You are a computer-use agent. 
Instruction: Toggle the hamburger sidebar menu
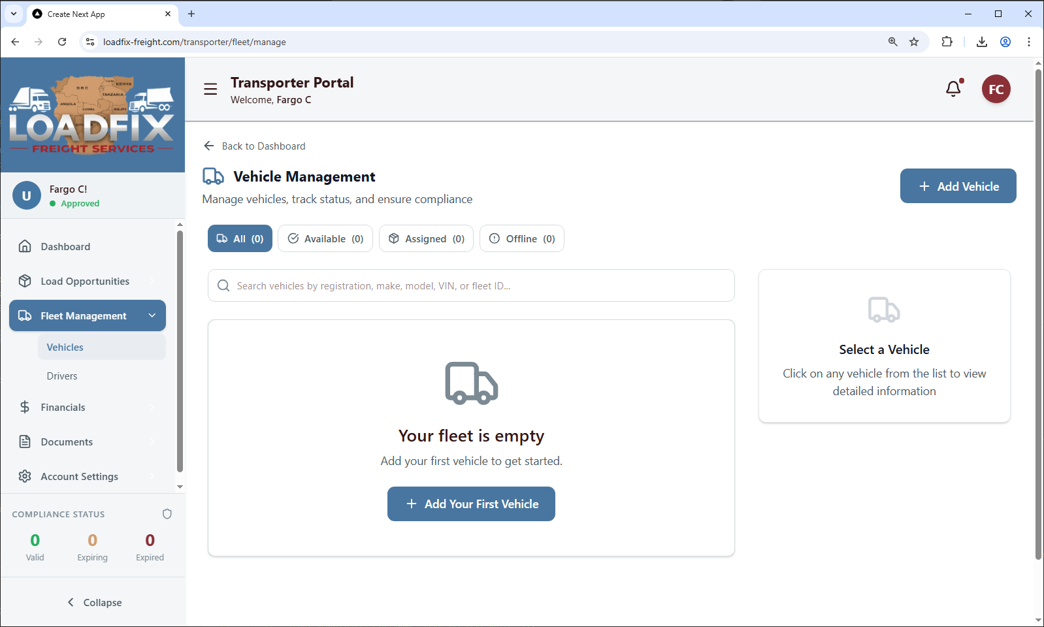point(210,89)
